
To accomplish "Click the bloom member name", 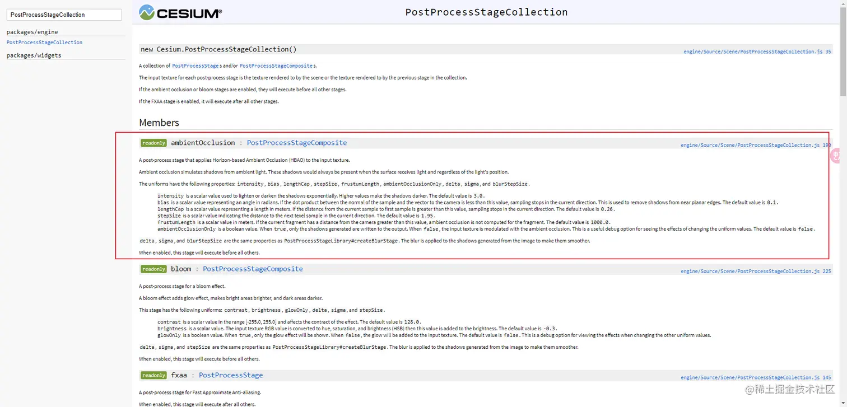I will coord(181,269).
